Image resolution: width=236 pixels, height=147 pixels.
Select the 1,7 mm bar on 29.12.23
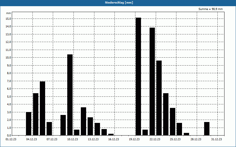coord(207,129)
